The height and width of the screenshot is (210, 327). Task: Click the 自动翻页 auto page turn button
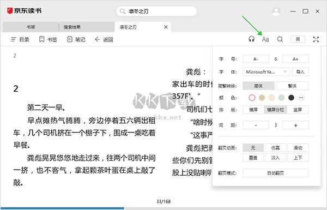tap(275, 173)
